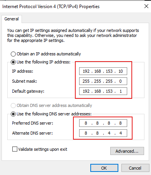Click last octet 1 of Default gateway
151x175 pixels.
[121, 91]
